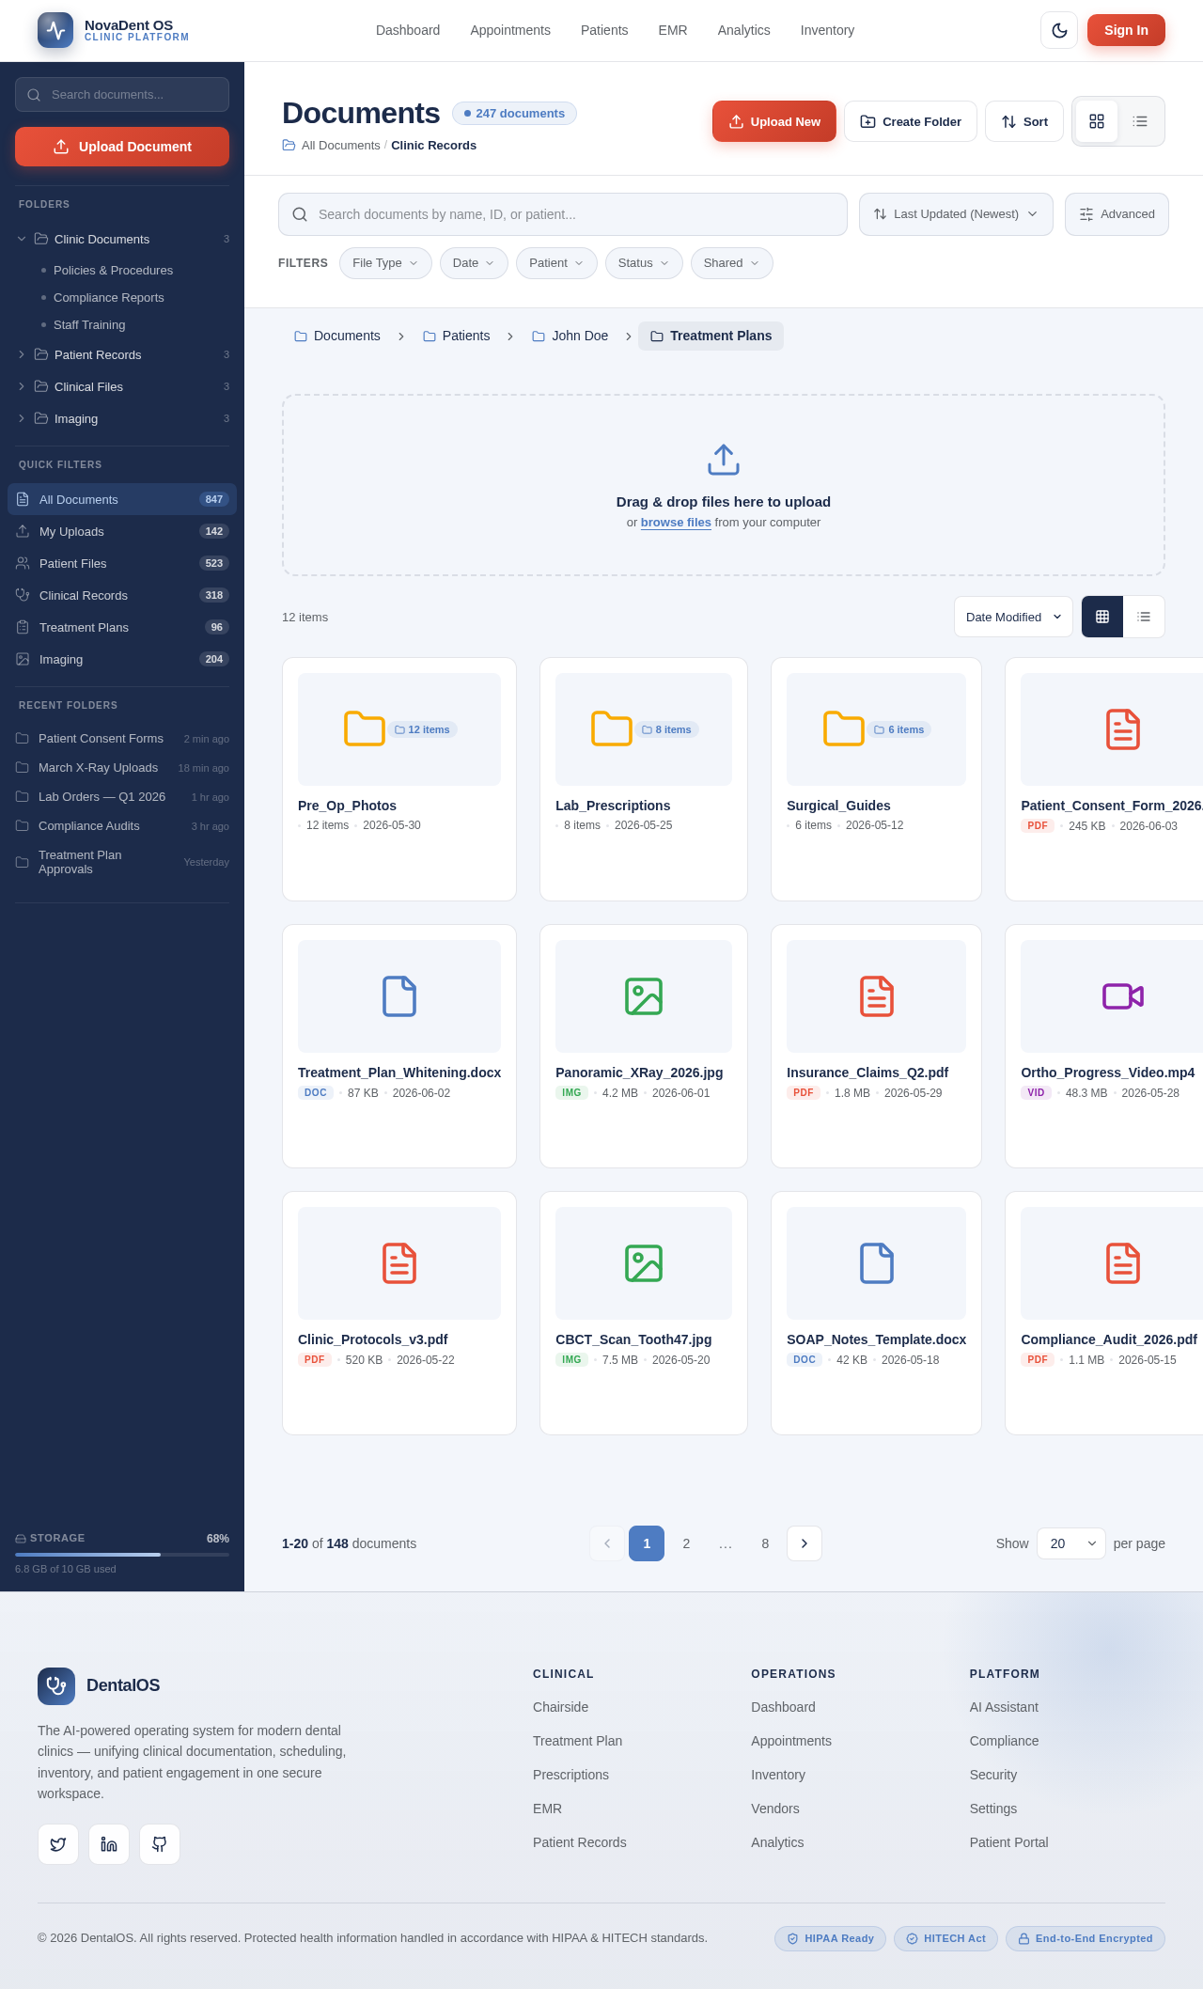Click the NovaDent OS logo icon
This screenshot has height=1989, width=1203.
coord(55,30)
